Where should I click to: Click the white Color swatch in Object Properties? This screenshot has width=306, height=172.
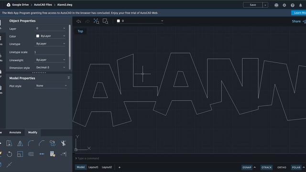click(x=38, y=36)
